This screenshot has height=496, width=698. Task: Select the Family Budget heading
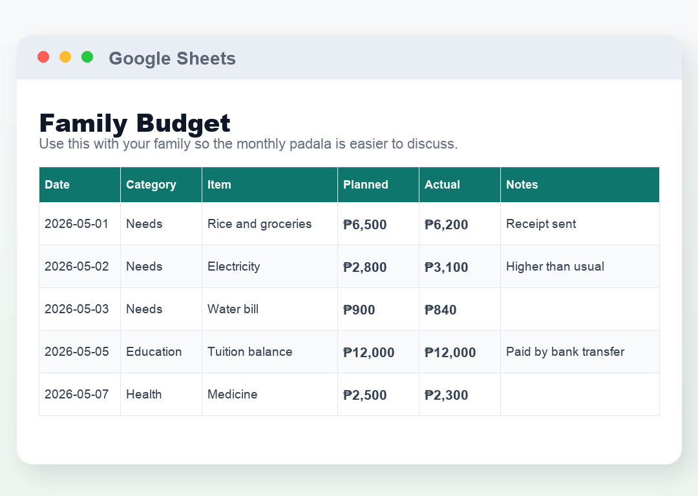pos(135,123)
